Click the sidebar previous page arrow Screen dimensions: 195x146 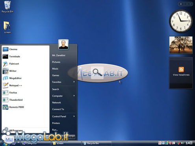[187, 4]
